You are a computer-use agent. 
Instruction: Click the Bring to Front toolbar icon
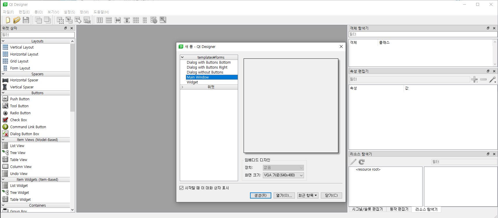tap(38, 20)
